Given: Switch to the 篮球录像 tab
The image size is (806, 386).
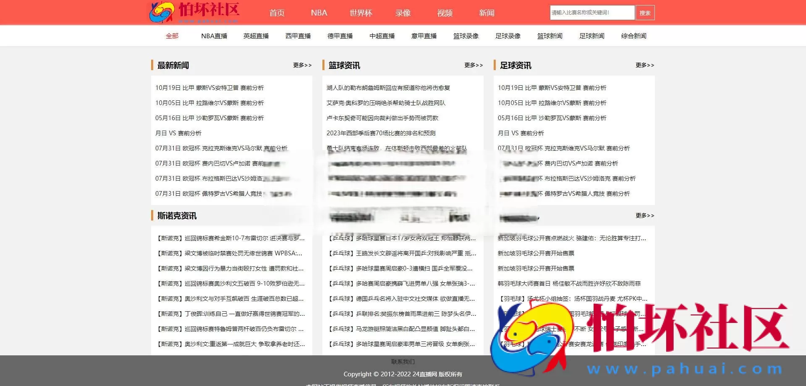Looking at the screenshot, I should (466, 36).
